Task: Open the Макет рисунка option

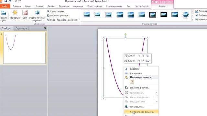Action: [x=201, y=19]
